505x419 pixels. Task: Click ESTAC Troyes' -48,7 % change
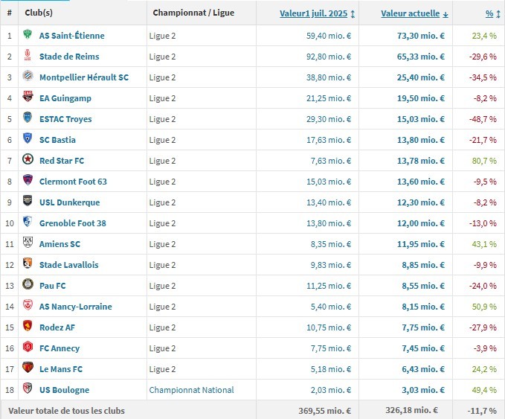pyautogui.click(x=483, y=119)
